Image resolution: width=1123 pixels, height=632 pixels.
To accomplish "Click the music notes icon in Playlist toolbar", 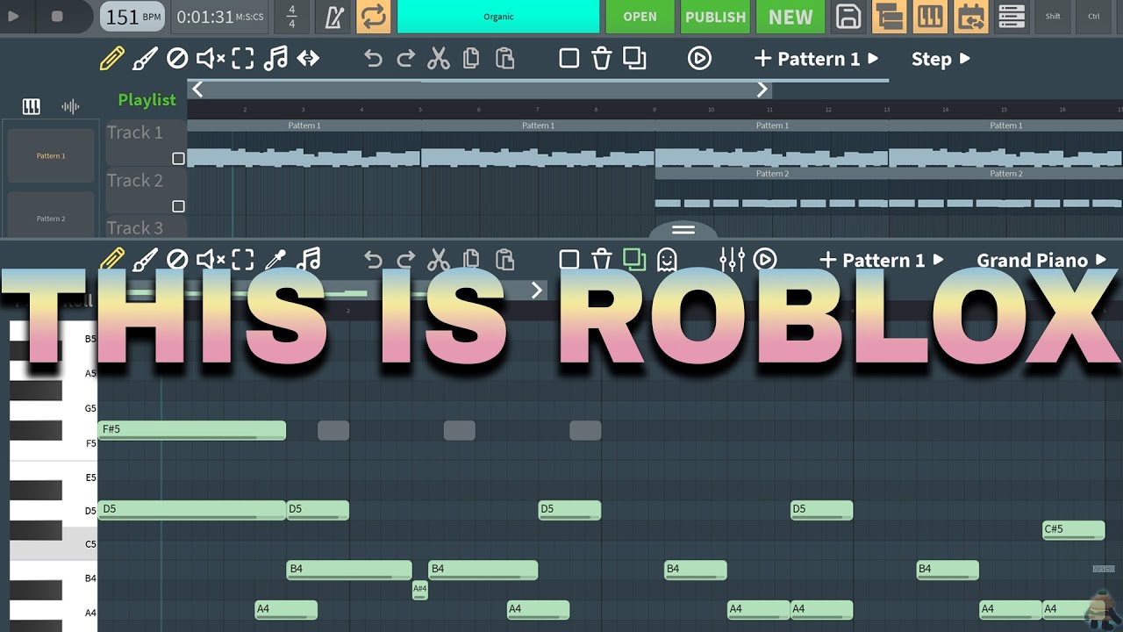I will click(x=275, y=59).
